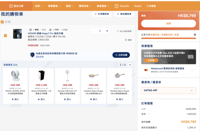The image size is (200, 131).
Task: Open the HONOR Magic7 Pro thumbnail
Action: point(17,34)
